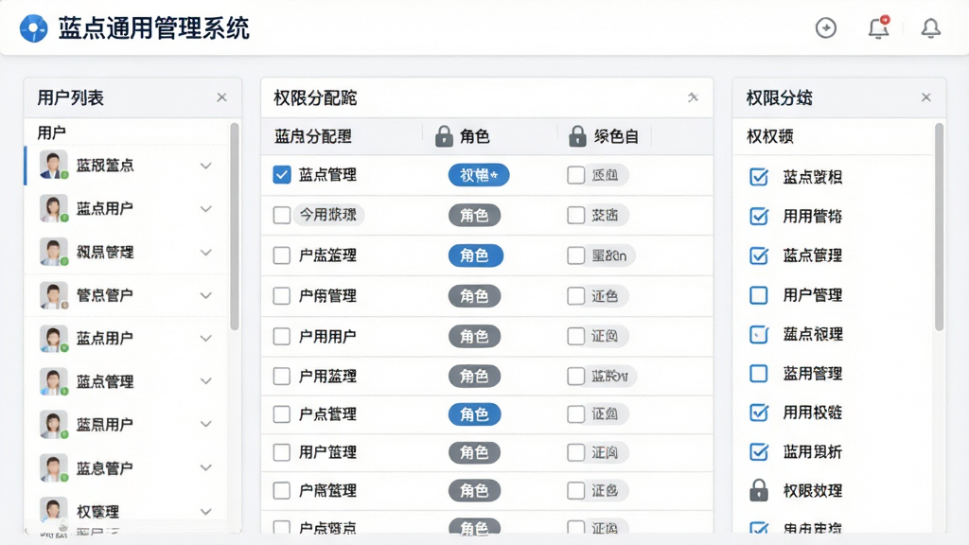Click avatar of 权管理 user

(54, 511)
